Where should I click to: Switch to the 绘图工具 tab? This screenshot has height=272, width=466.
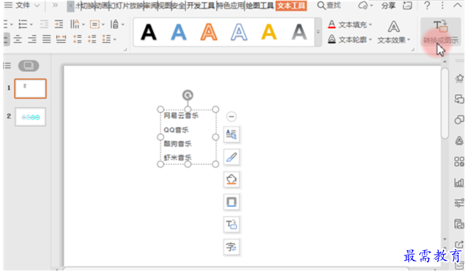point(260,5)
